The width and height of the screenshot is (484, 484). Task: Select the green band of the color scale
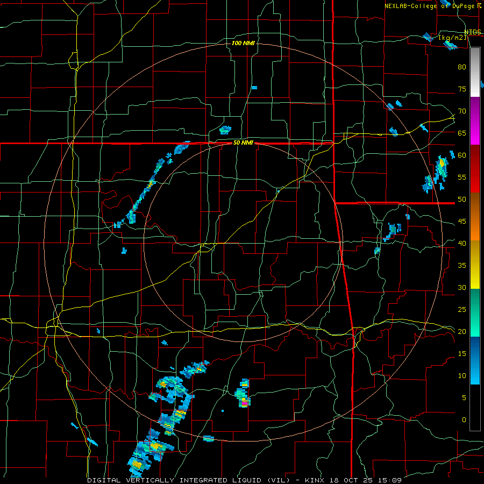point(475,312)
